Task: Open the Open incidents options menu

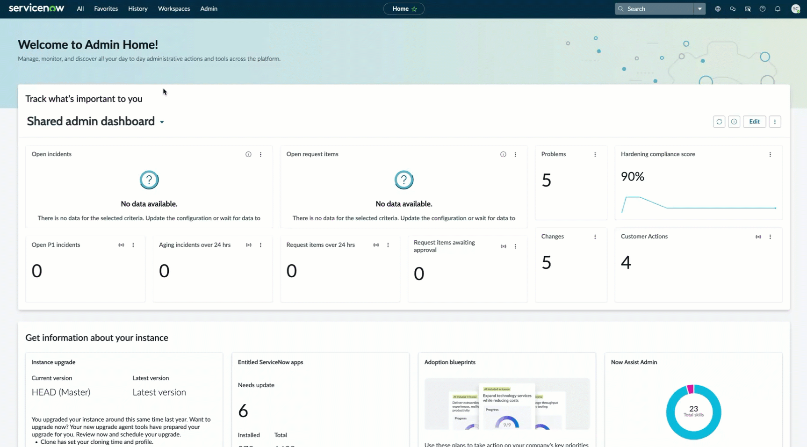Action: pyautogui.click(x=261, y=154)
